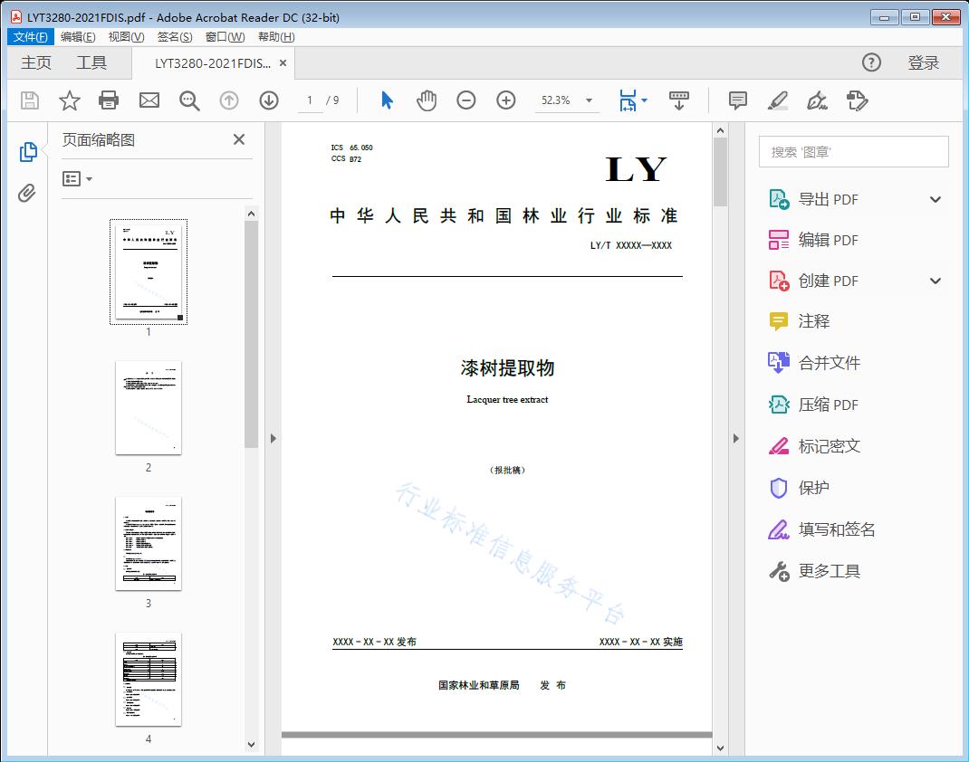This screenshot has width=969, height=762.
Task: Open the 视图 menu
Action: coord(125,36)
